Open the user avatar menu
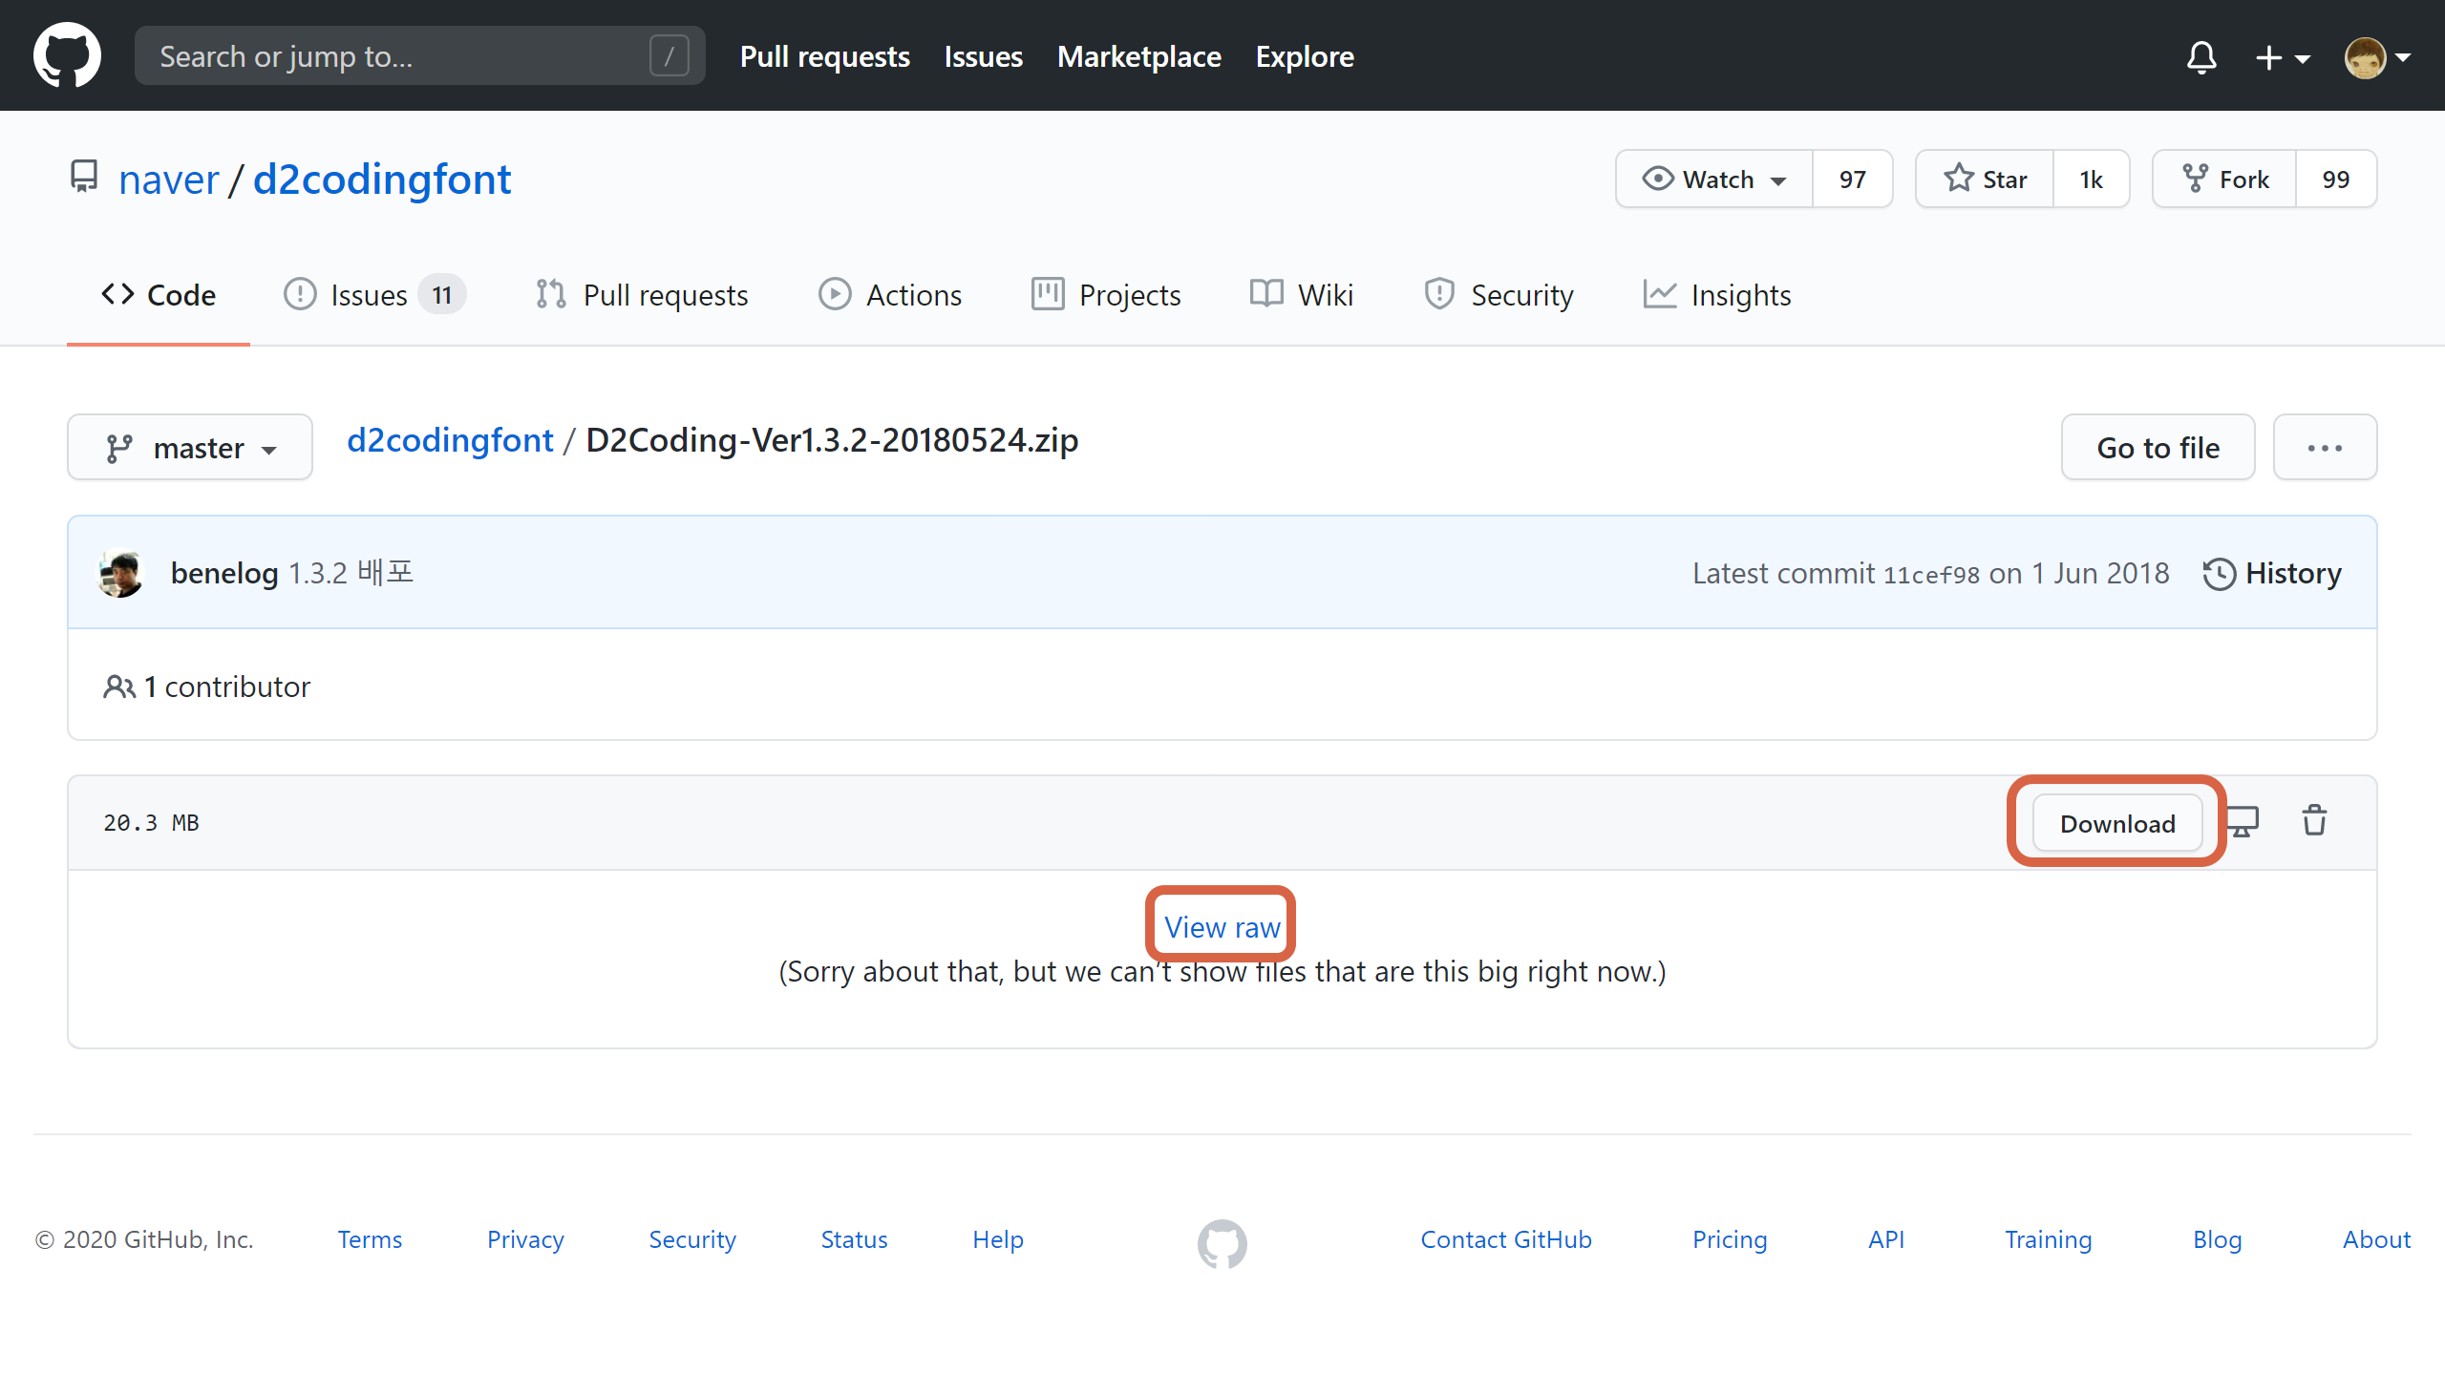The height and width of the screenshot is (1374, 2445). tap(2376, 57)
